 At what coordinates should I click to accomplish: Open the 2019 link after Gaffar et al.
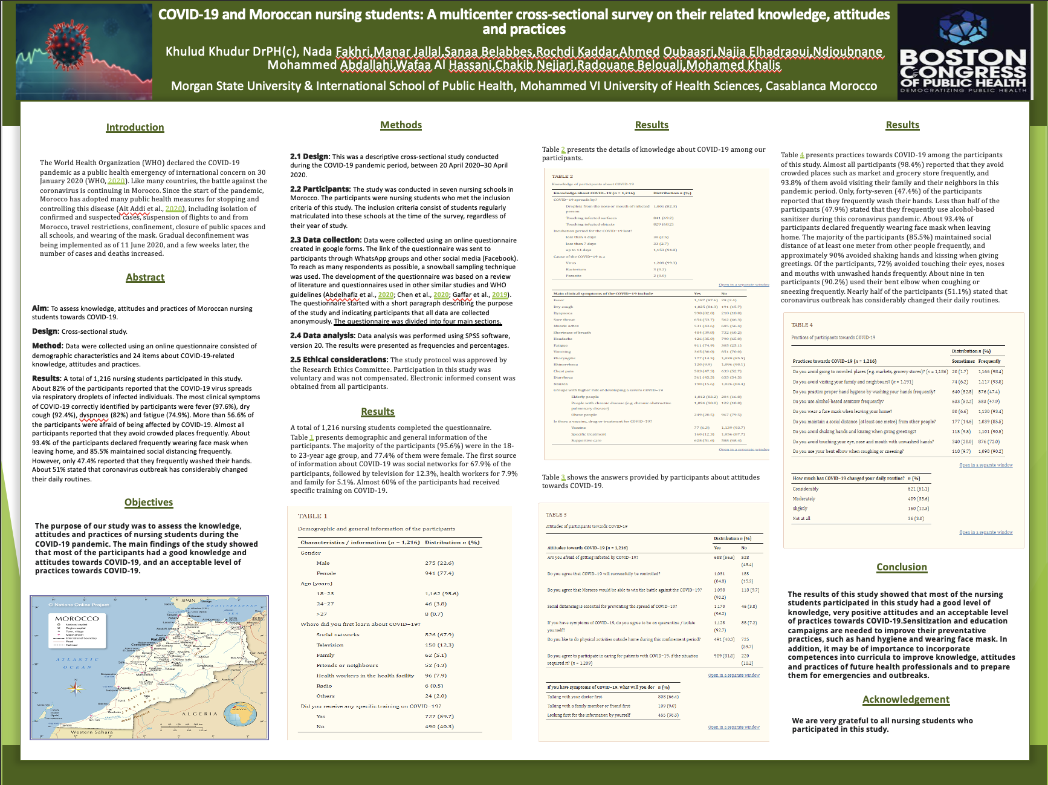[500, 295]
